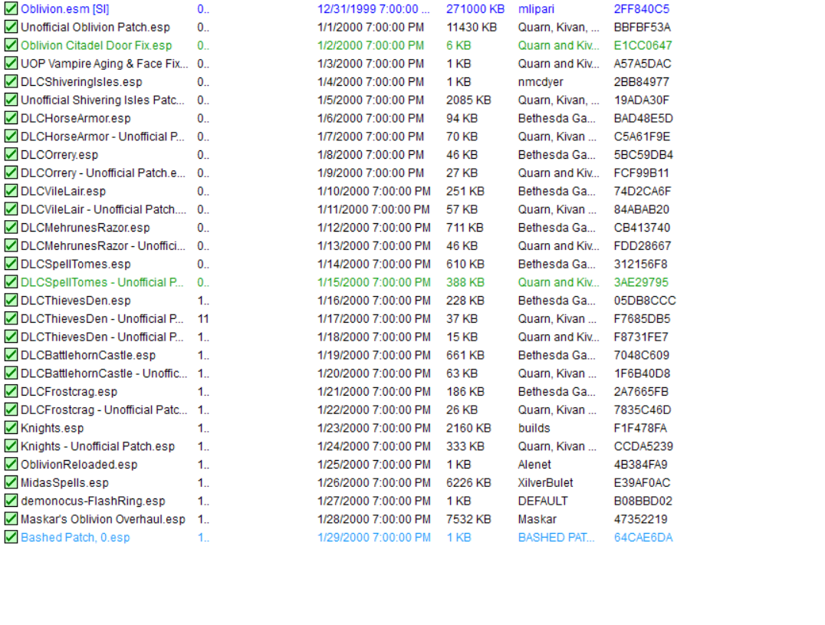Click the green date 1/15/2000 7:00:00 PM
Viewport: 825px width, 625px height.
(x=374, y=282)
